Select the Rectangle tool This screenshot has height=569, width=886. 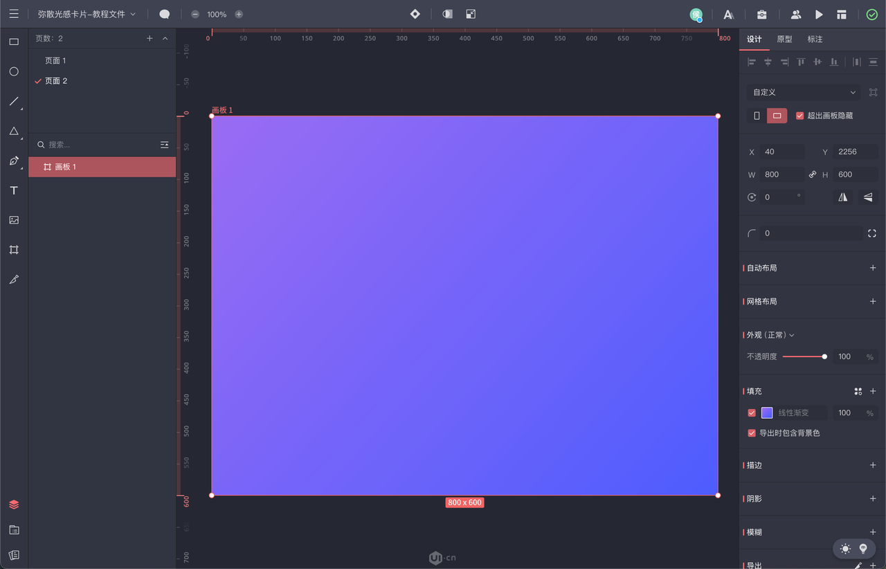click(x=14, y=42)
